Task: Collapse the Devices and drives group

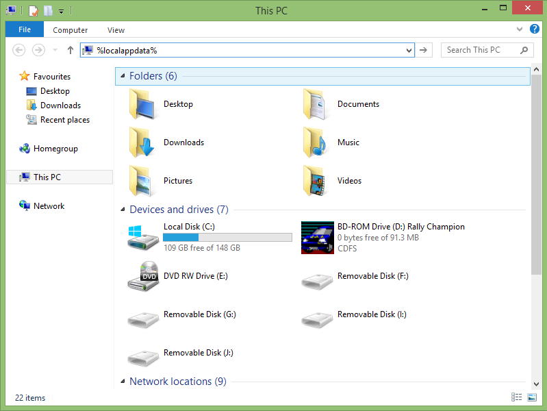Action: pos(123,210)
